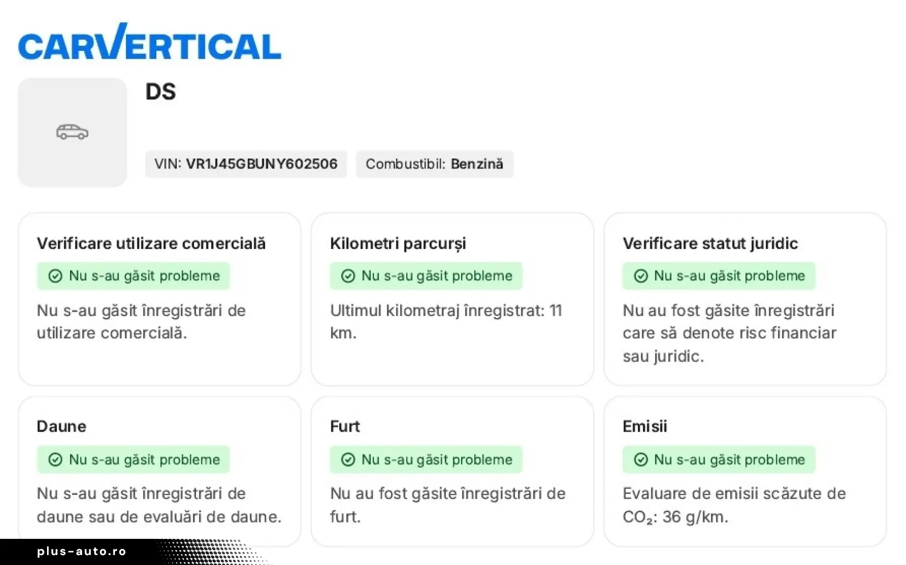Screen dimensions: 906x565
Task: Click the checkmark icon under Verificare statut juridic
Action: coord(640,276)
